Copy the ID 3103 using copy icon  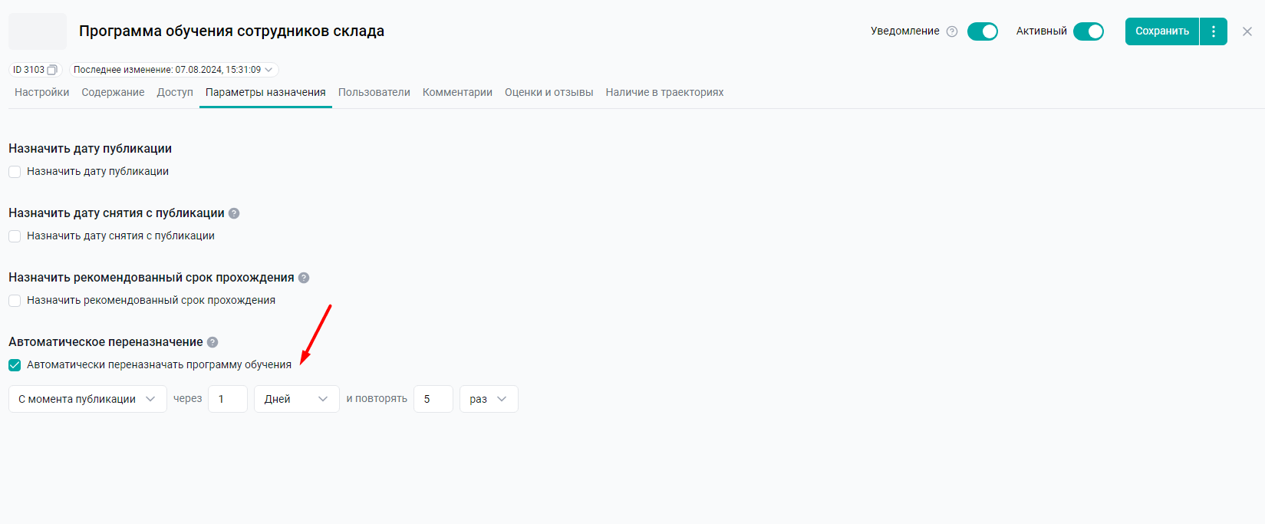[x=52, y=70]
